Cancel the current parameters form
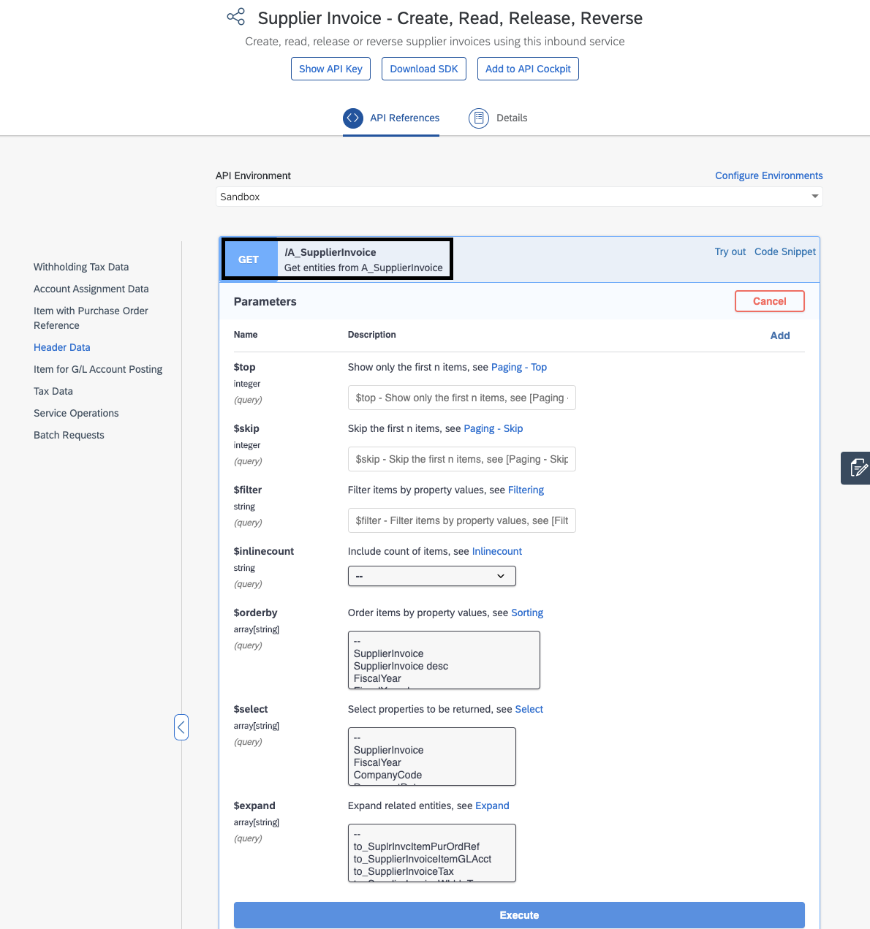The width and height of the screenshot is (870, 929). (769, 300)
